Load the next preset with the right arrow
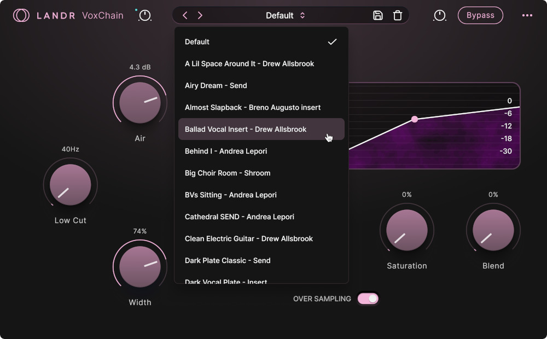Image resolution: width=547 pixels, height=339 pixels. coord(200,15)
